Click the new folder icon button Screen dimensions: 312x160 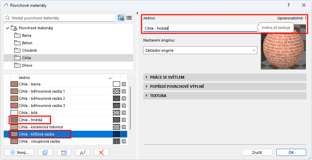64,153
